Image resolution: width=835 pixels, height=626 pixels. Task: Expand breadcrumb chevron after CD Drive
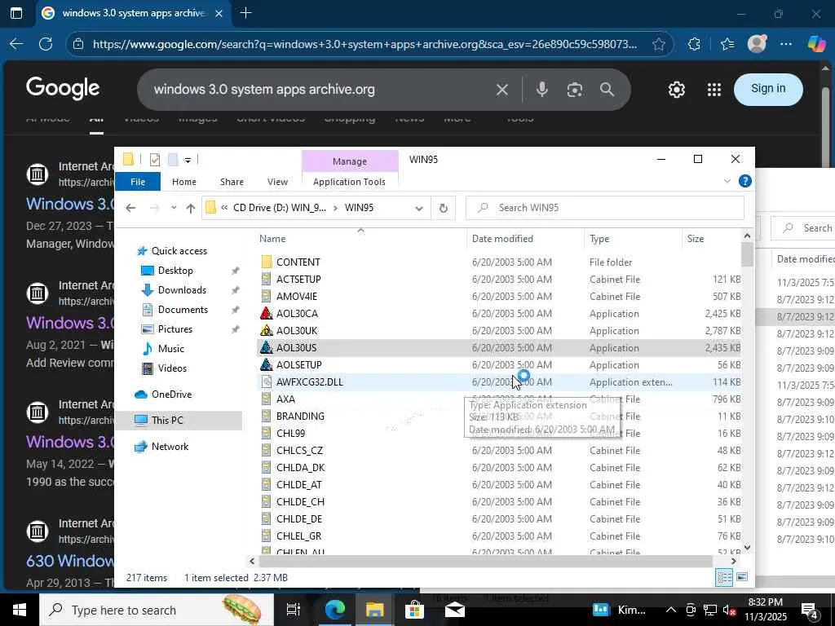pos(335,208)
